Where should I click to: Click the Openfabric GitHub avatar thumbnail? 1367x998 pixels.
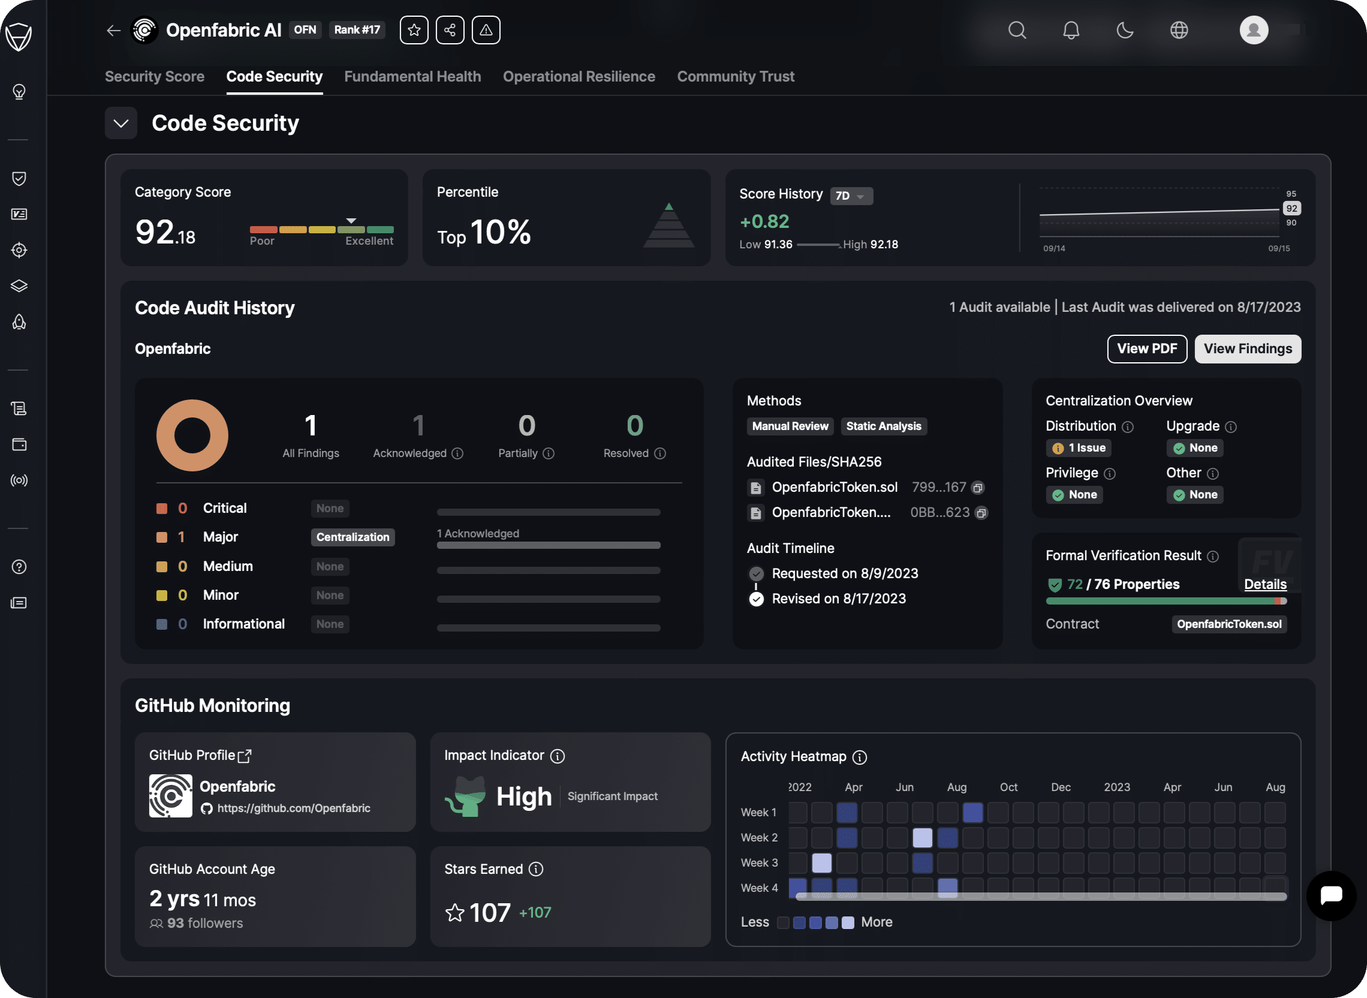170,796
